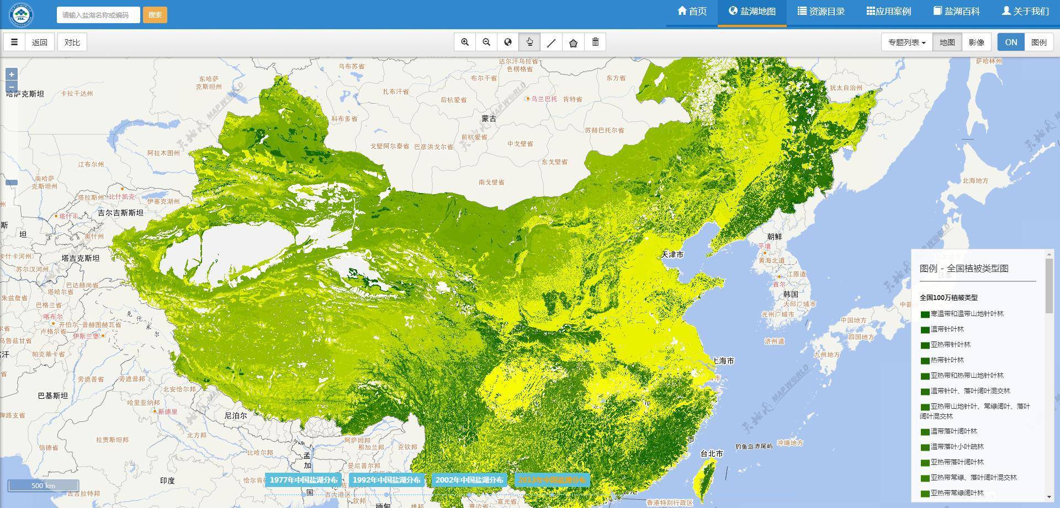Click the globe full extent icon
Viewport: 1060px width, 508px height.
point(508,42)
